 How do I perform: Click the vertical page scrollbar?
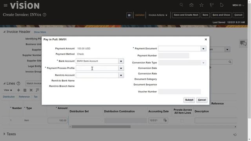pyautogui.click(x=249, y=61)
